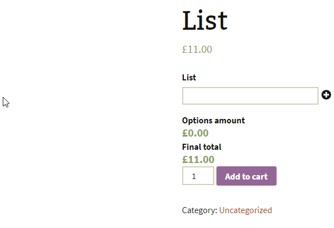Select the Final total label
Viewport: 334px width, 228px height.
tap(202, 147)
